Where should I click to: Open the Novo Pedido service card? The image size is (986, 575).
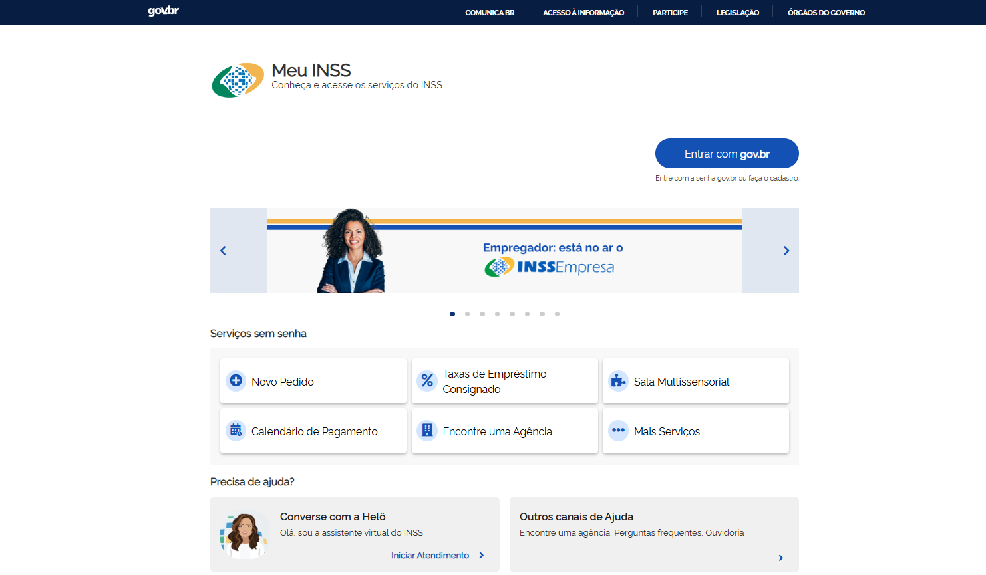click(x=313, y=381)
